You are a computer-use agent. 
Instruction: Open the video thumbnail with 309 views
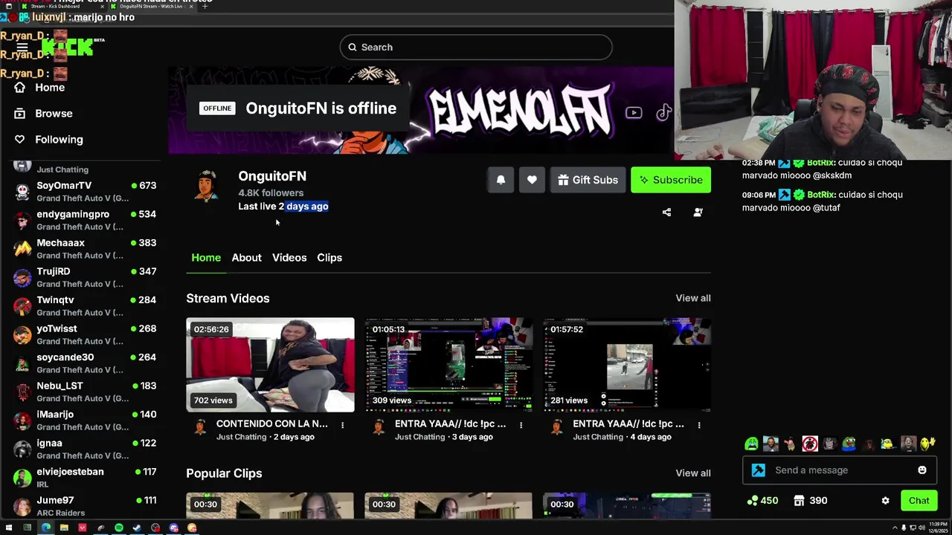pos(448,365)
